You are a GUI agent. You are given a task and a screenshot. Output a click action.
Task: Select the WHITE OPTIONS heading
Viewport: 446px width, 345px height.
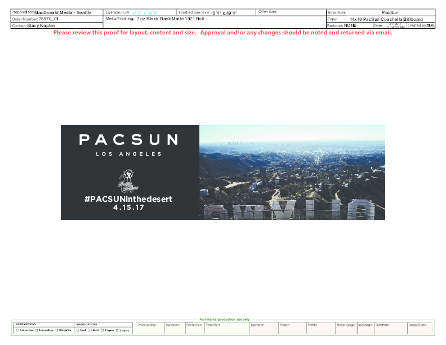87,324
